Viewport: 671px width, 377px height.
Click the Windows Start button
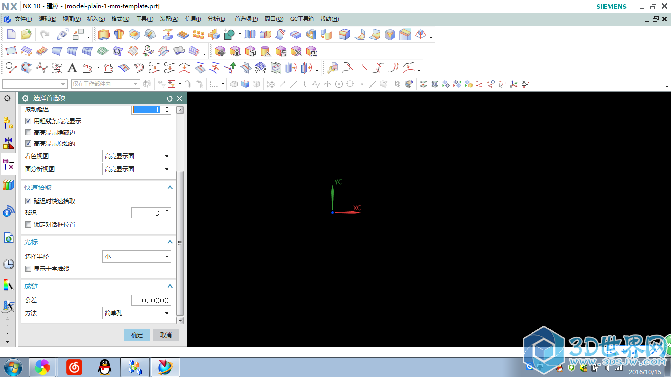13,367
